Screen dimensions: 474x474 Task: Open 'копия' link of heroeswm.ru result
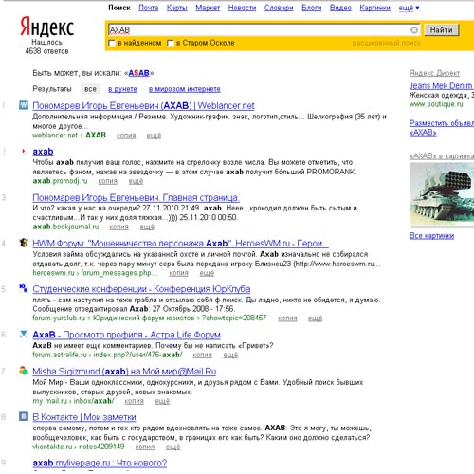click(x=179, y=273)
